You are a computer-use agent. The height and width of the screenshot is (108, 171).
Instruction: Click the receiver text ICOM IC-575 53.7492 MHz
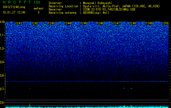pyautogui.click(x=109, y=9)
